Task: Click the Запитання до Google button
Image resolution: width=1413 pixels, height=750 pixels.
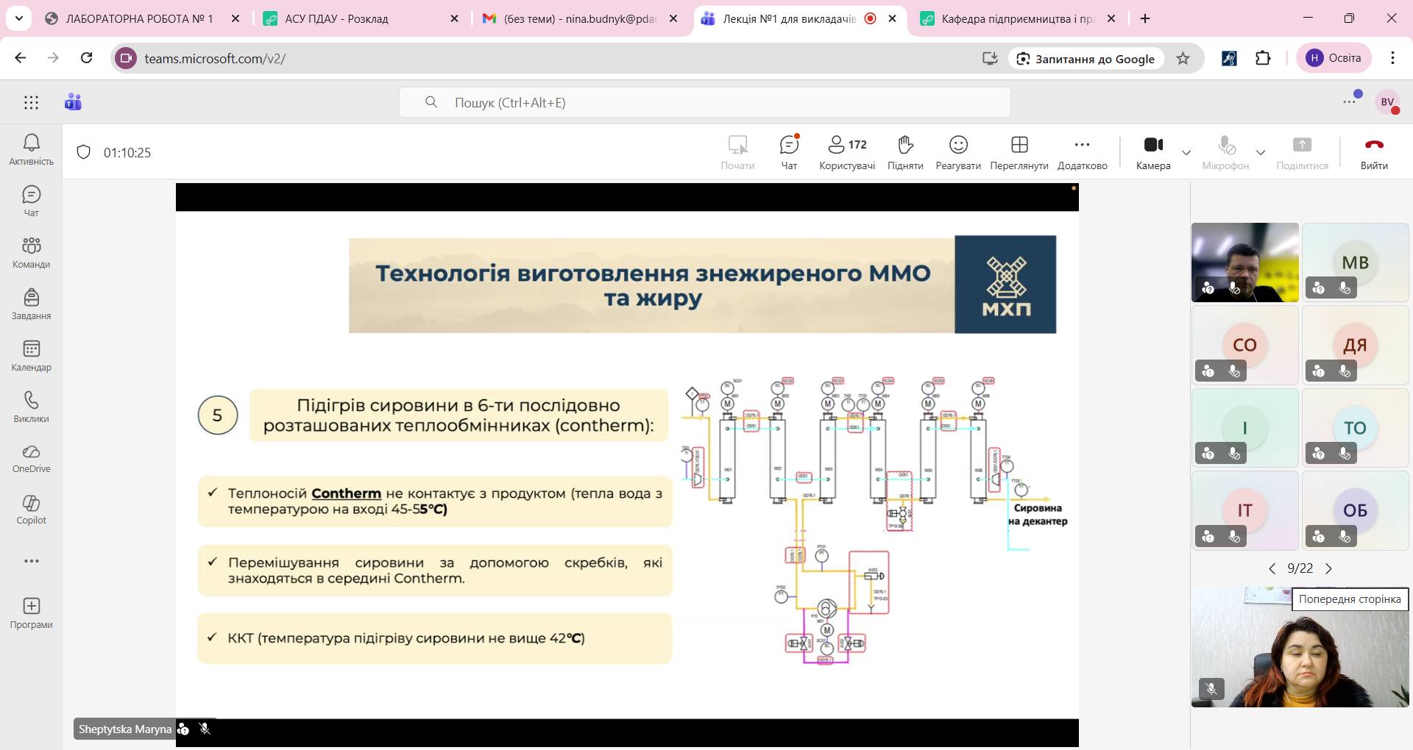Action: point(1086,59)
